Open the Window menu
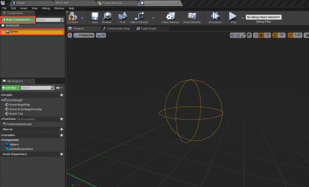Screen dimensions: 309x187 (x=59, y=8)
